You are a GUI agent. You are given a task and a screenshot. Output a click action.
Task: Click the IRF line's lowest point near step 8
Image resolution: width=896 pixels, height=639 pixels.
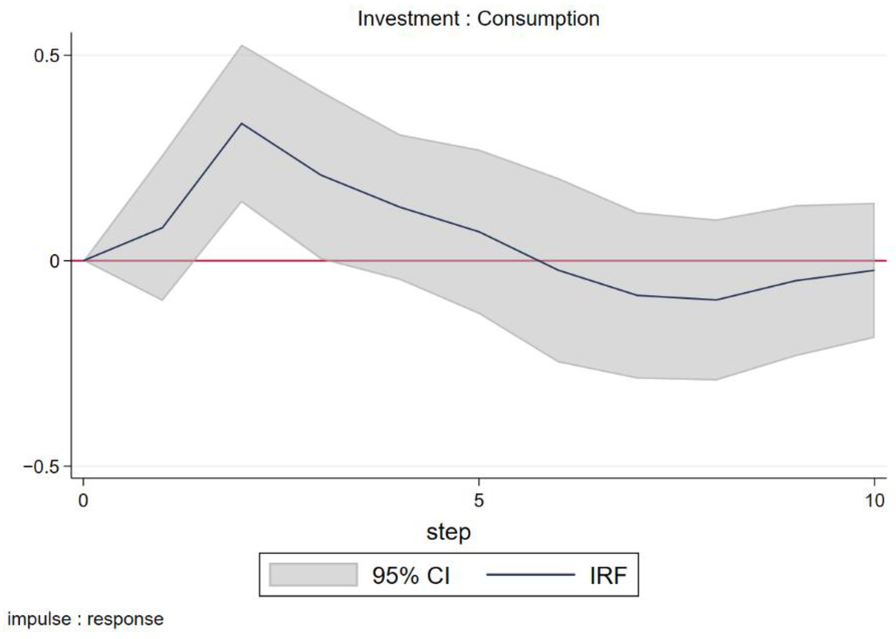point(716,300)
